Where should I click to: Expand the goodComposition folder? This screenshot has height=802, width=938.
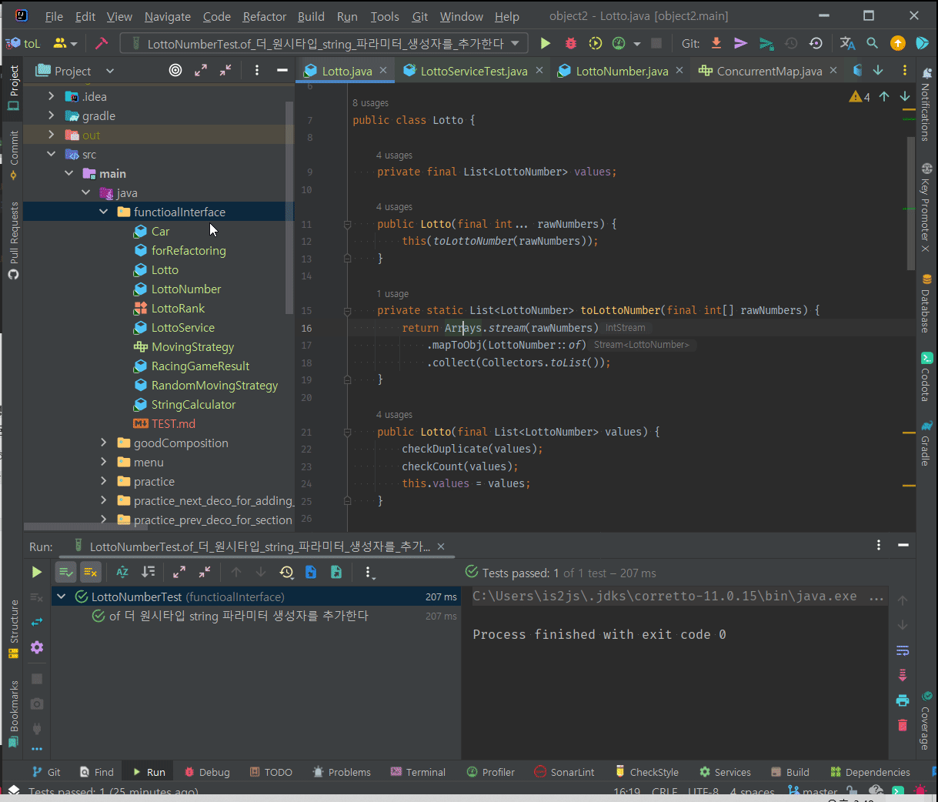click(104, 443)
